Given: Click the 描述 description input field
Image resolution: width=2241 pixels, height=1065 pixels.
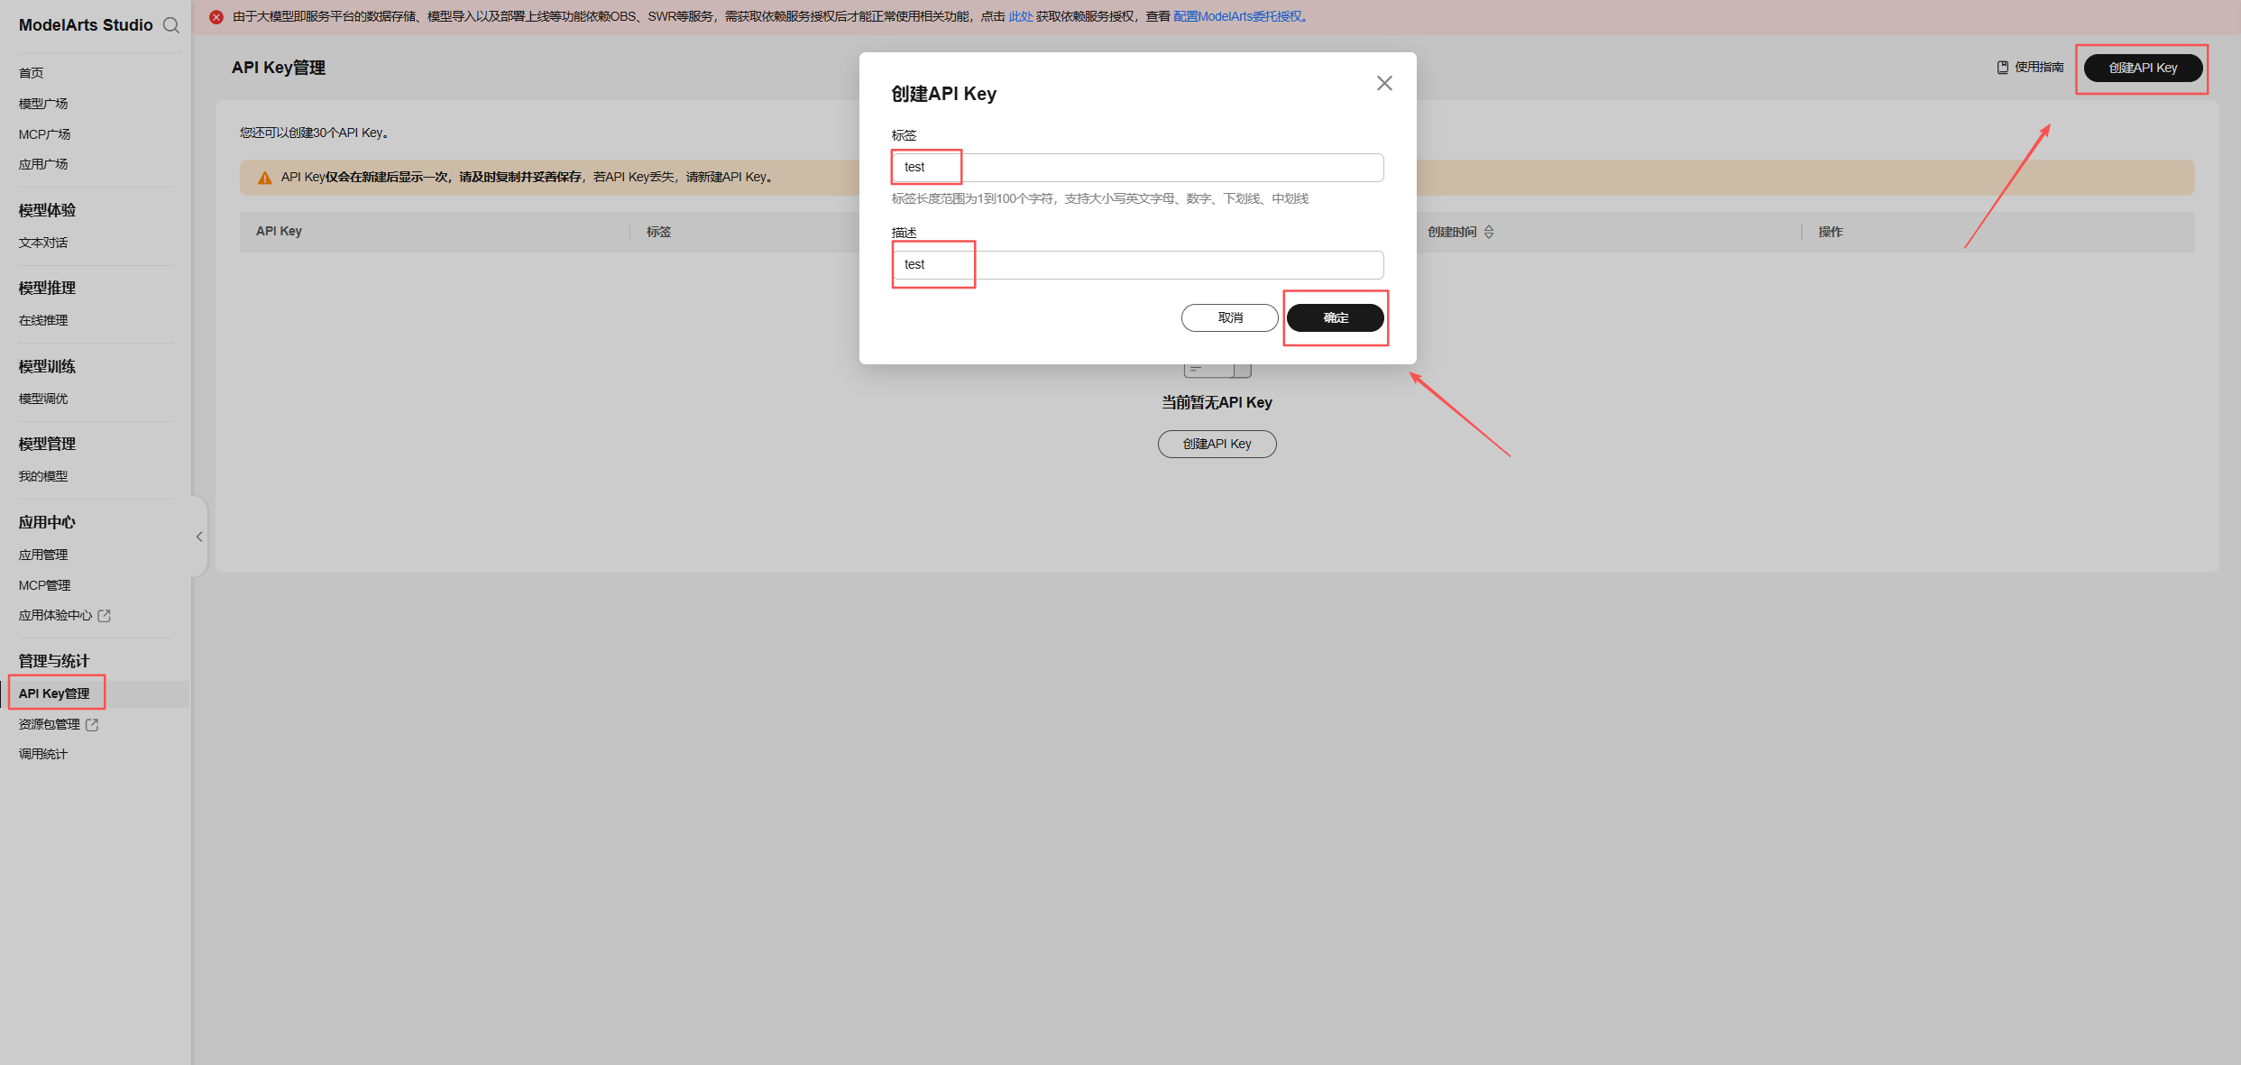Looking at the screenshot, I should click(x=1136, y=265).
